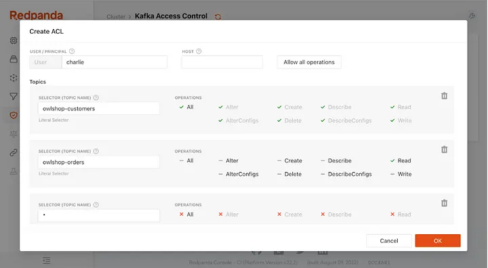
Task: Collapse the sidebar using bottom menu icon
Action: 47,261
